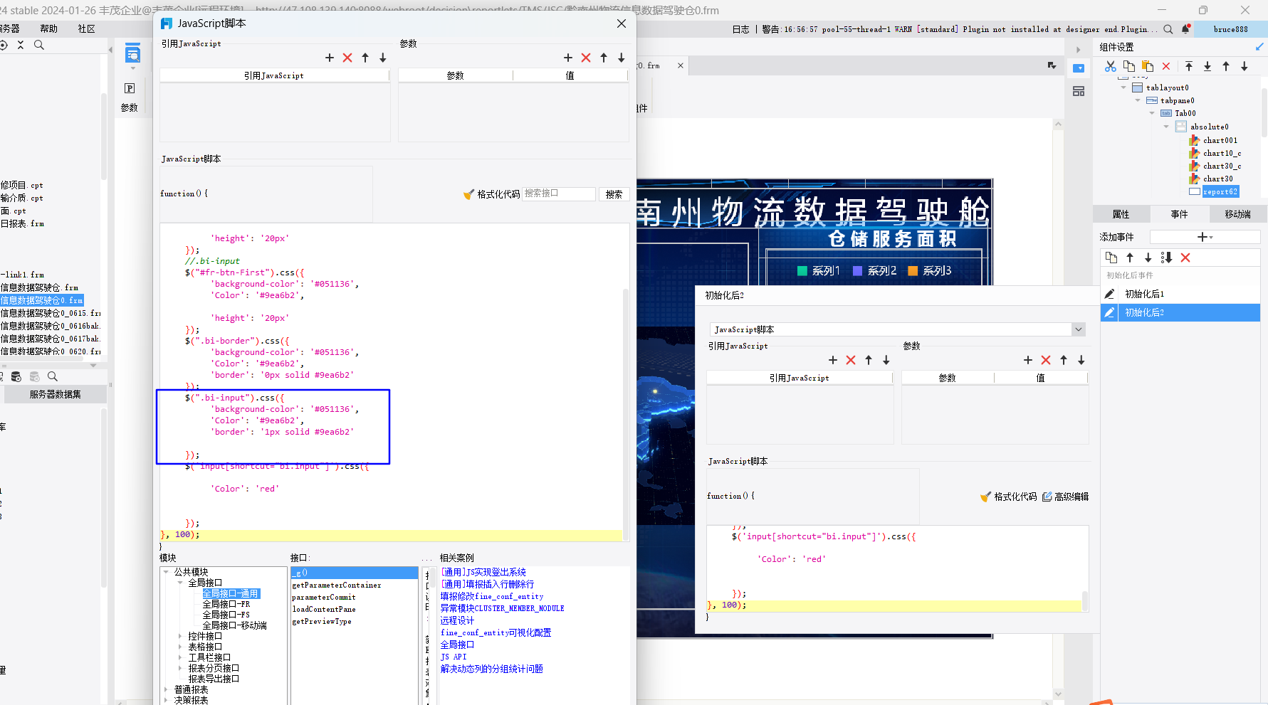This screenshot has width=1268, height=705.
Task: Copy the selected event in event list toolbar
Action: [x=1111, y=258]
